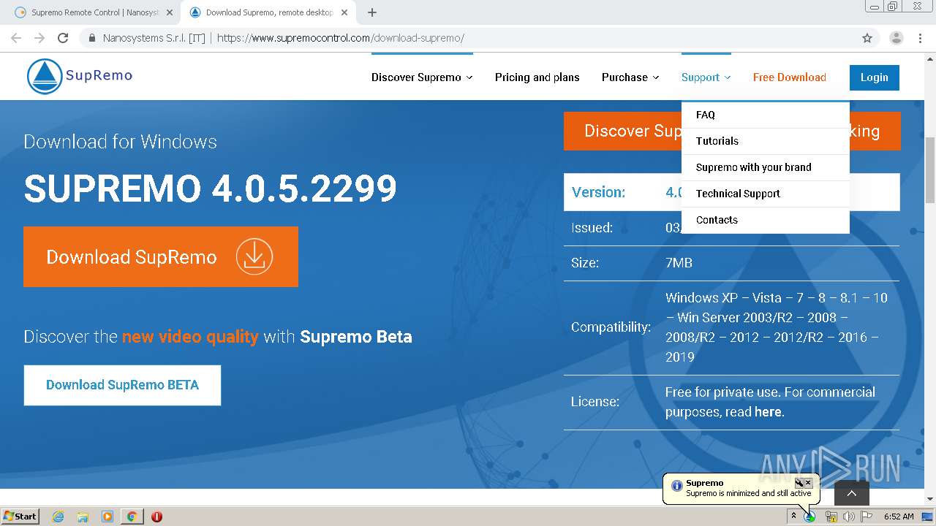
Task: Open the Chrome three-dot menu
Action: click(x=920, y=38)
